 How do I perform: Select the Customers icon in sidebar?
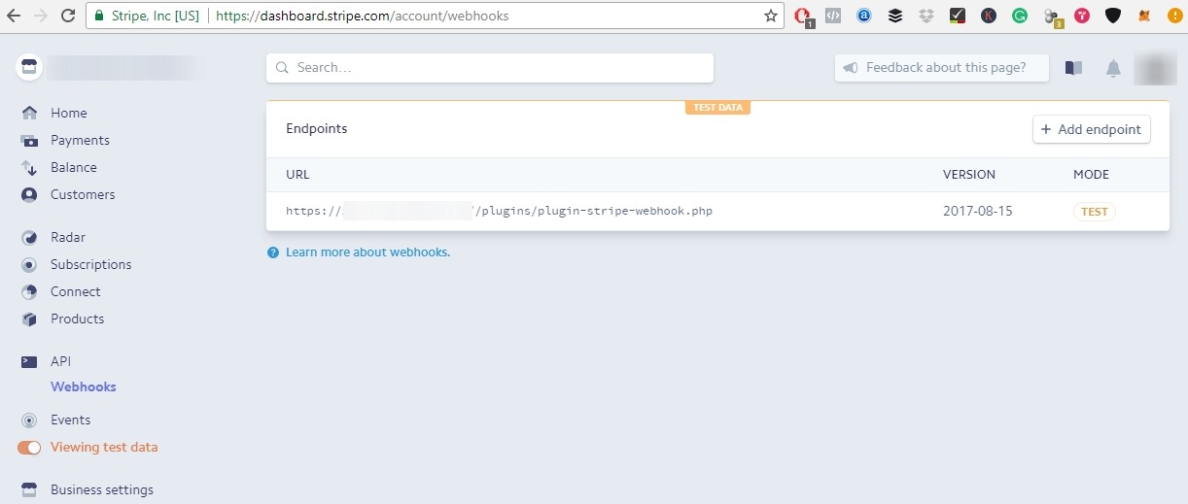[30, 195]
